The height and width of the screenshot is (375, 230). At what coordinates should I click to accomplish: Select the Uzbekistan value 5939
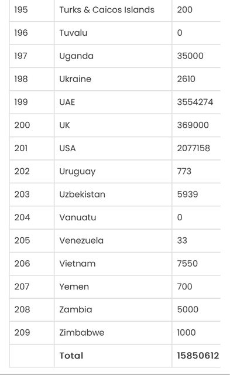coord(187,194)
